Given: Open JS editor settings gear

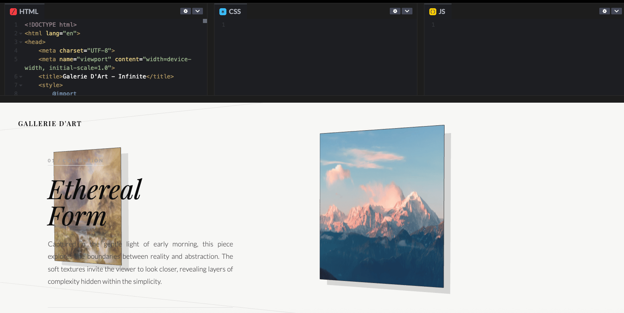Looking at the screenshot, I should [x=605, y=11].
